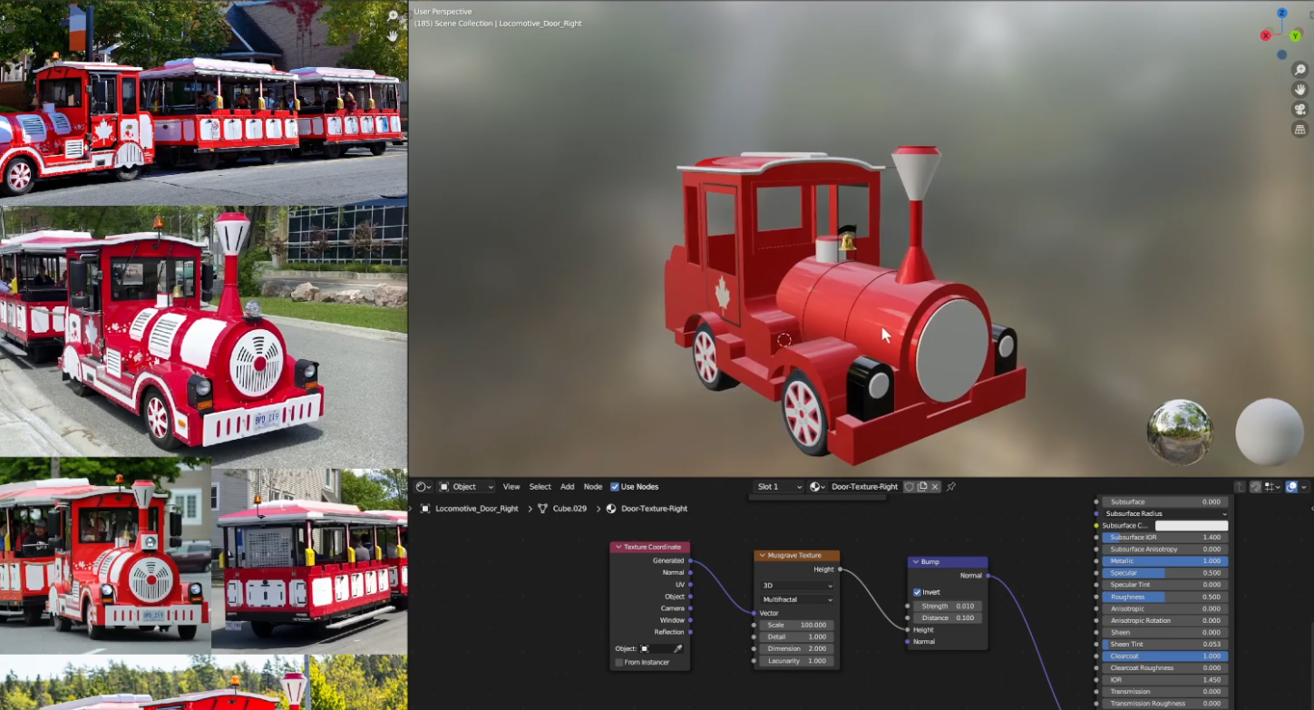This screenshot has height=710, width=1314.
Task: Uncheck the Use Nodes checkbox
Action: click(615, 487)
